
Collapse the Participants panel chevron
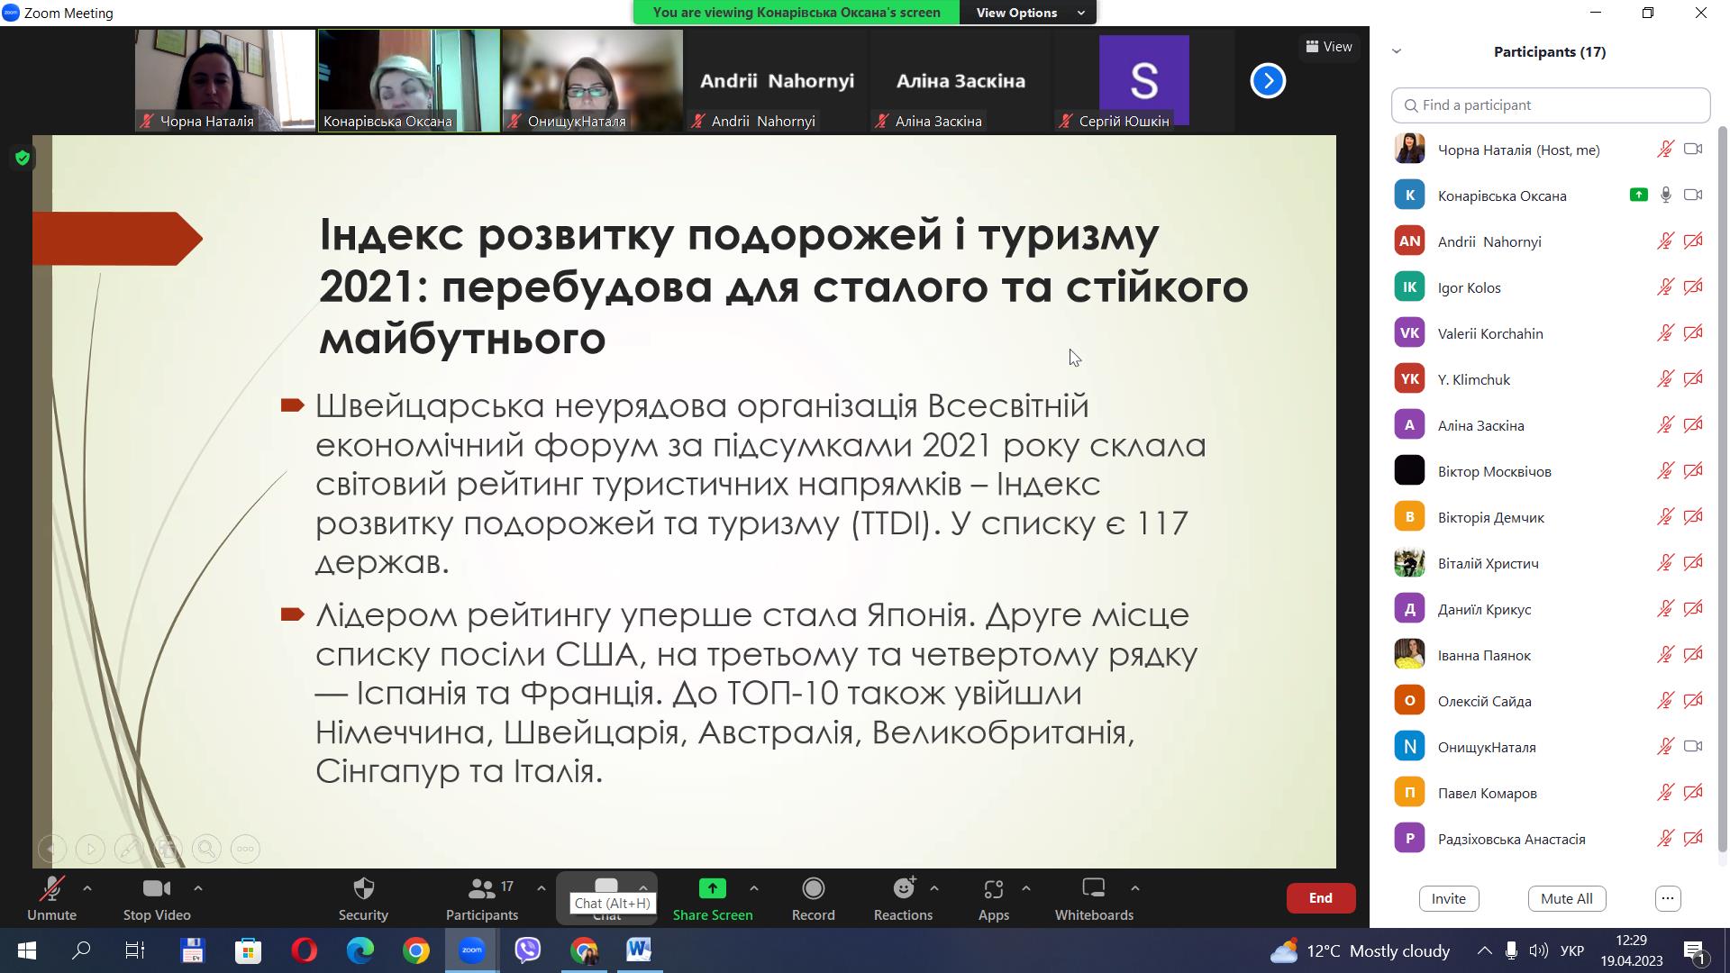point(1397,51)
